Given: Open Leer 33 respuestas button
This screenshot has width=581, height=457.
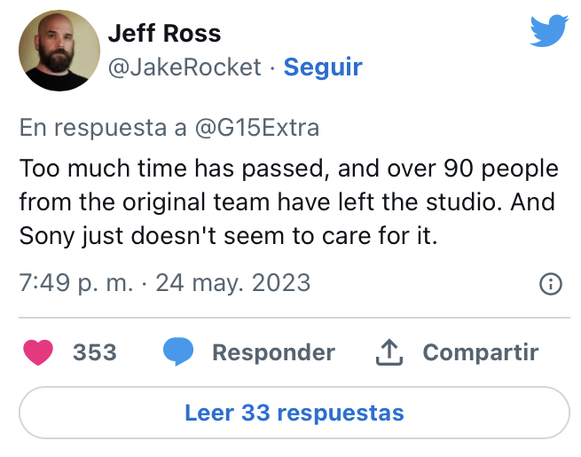Looking at the screenshot, I should (294, 413).
